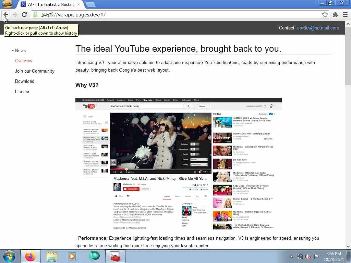The height and width of the screenshot is (263, 351).
Task: Click the network tray icon
Action: coord(300,257)
